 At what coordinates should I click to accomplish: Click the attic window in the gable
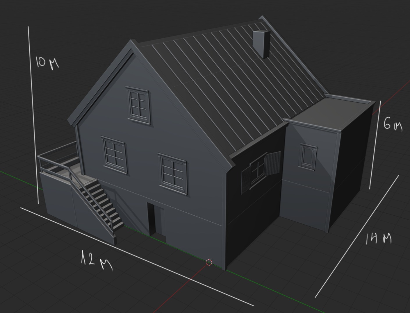(x=138, y=105)
